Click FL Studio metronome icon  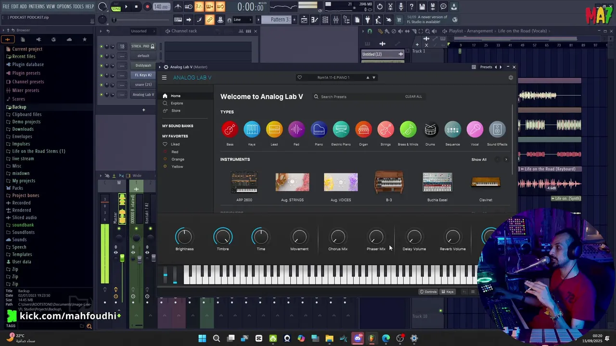178,7
